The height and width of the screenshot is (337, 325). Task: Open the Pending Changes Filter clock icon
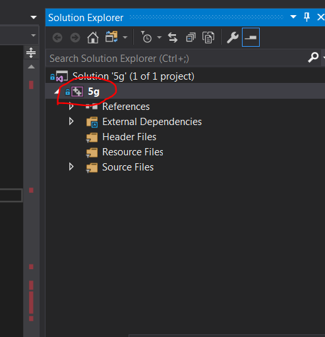(x=146, y=37)
